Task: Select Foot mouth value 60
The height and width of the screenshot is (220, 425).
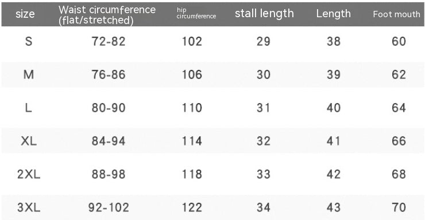Action: click(399, 41)
